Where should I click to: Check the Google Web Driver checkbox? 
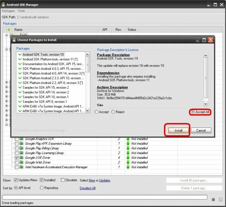(17, 162)
